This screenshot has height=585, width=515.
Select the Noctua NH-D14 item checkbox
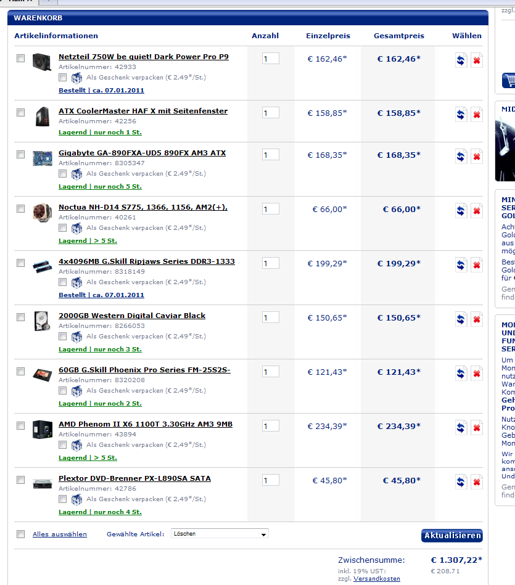point(20,208)
